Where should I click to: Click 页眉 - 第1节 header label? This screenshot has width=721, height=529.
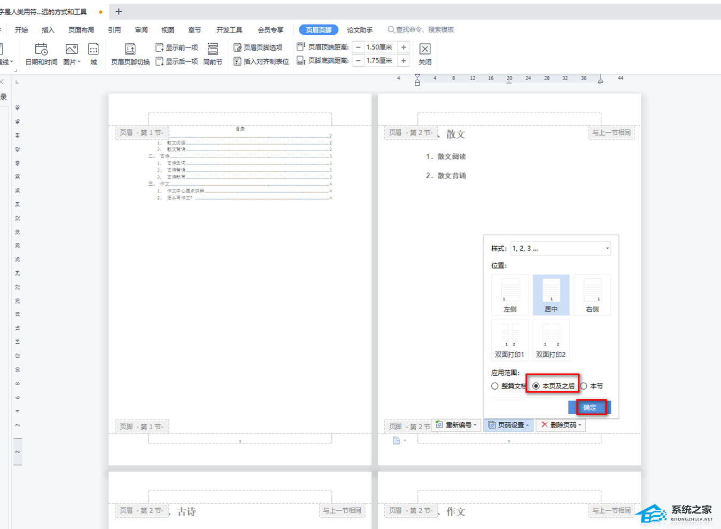click(x=142, y=132)
